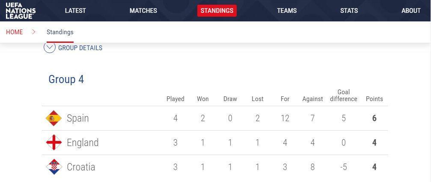
Task: Click the Spain flag icon
Action: point(54,118)
